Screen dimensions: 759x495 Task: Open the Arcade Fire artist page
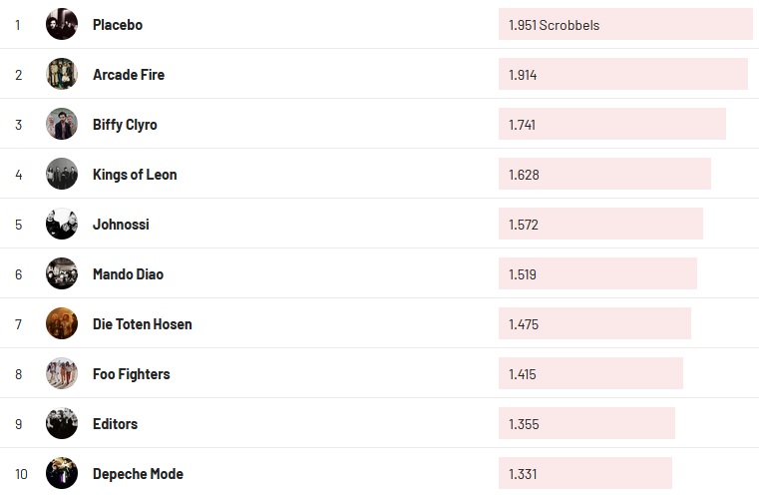129,75
